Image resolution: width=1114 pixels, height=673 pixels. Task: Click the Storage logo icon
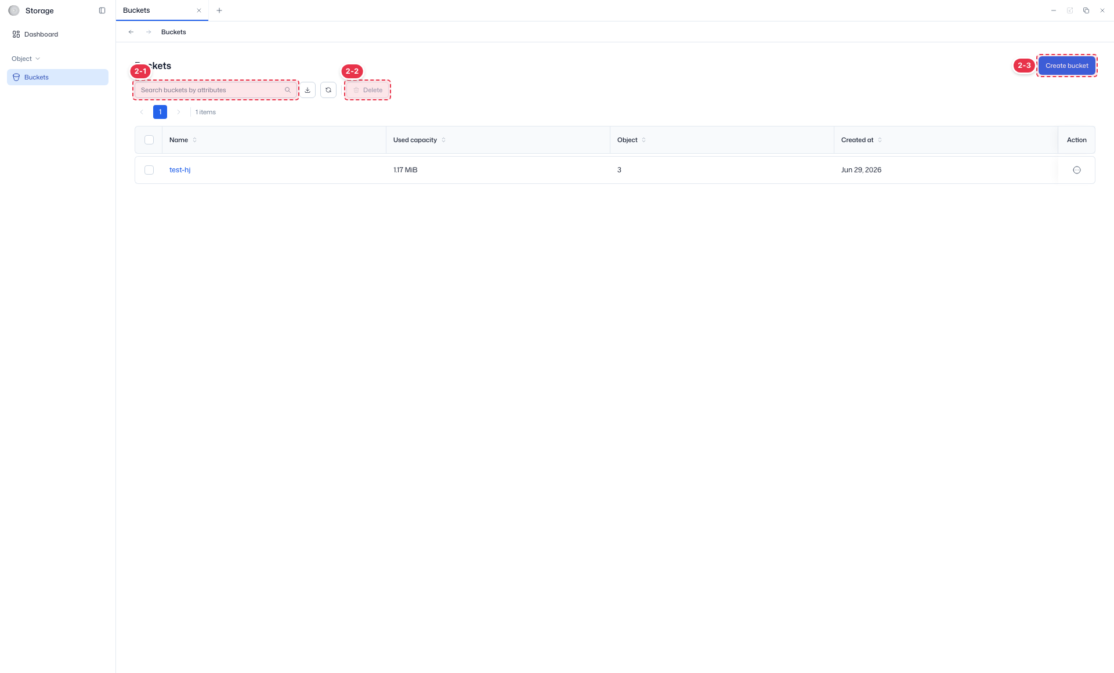tap(14, 10)
